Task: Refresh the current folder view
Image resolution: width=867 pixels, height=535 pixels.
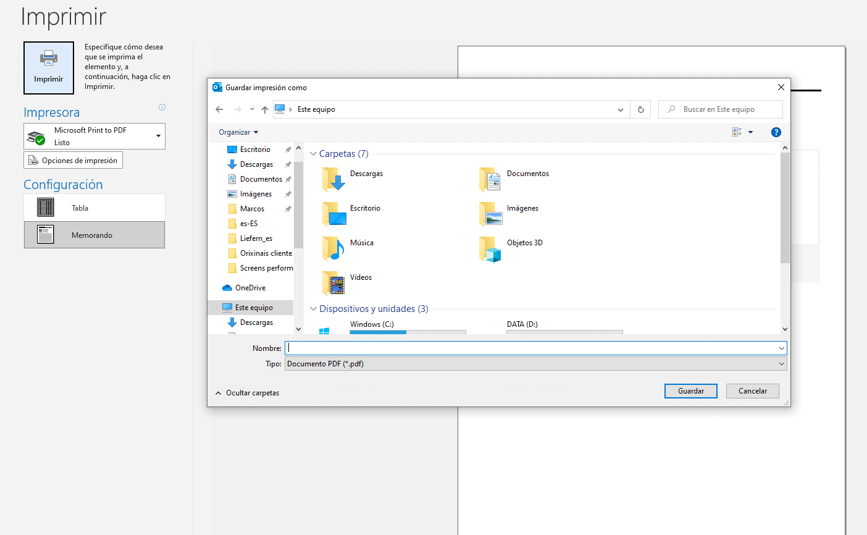Action: (x=640, y=109)
